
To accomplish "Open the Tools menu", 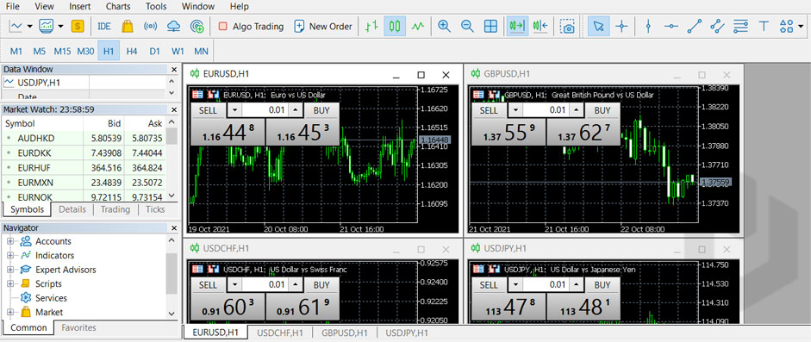I will (156, 7).
